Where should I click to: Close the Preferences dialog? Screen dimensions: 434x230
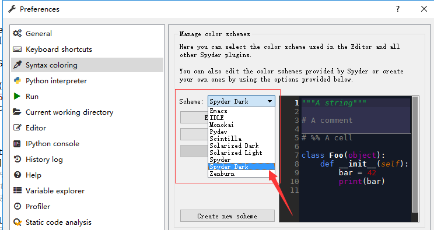click(x=423, y=9)
